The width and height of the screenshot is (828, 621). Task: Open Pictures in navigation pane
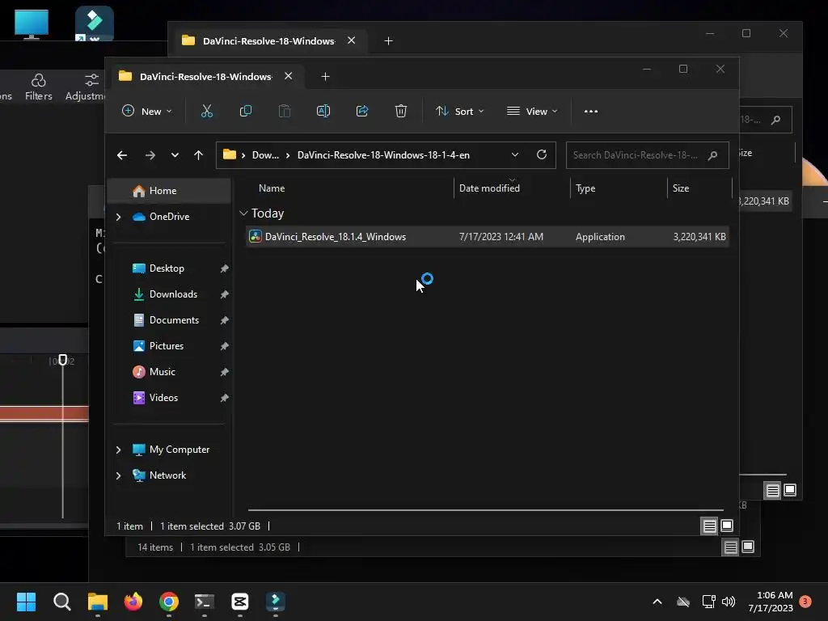click(169, 346)
